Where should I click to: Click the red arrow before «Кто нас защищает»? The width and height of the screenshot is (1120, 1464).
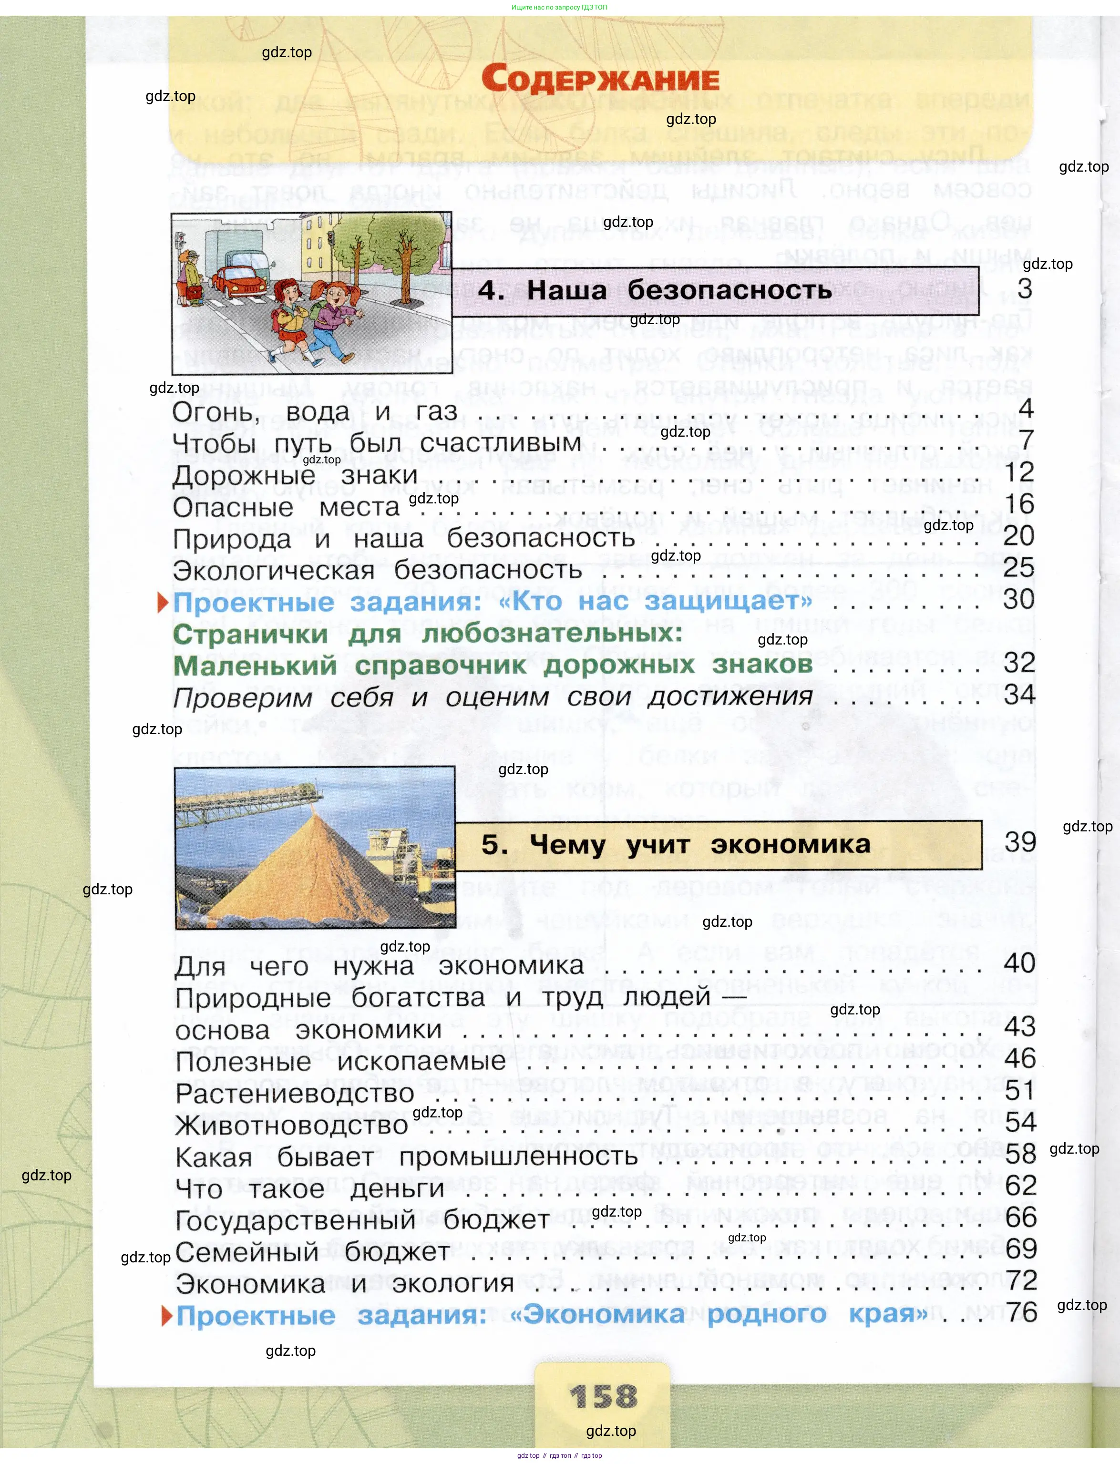pyautogui.click(x=163, y=603)
